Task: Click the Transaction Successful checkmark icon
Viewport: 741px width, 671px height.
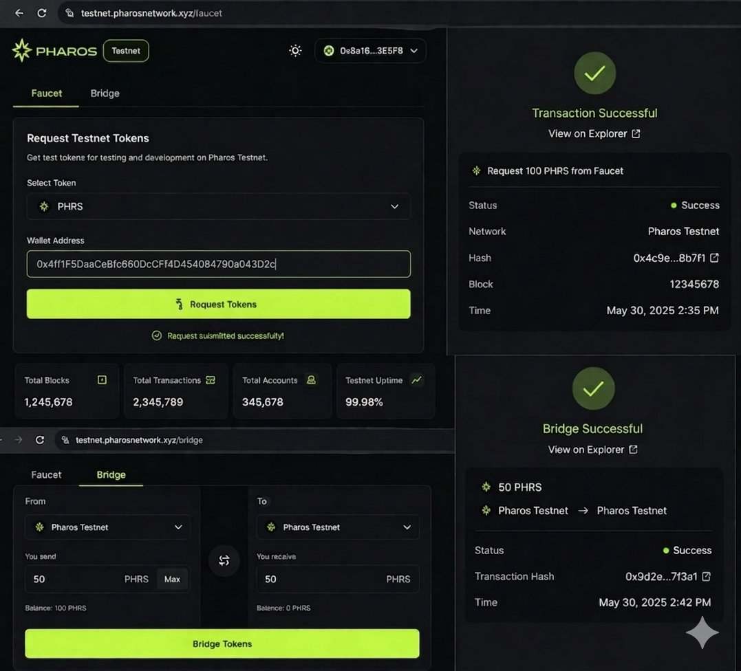Action: (x=594, y=73)
